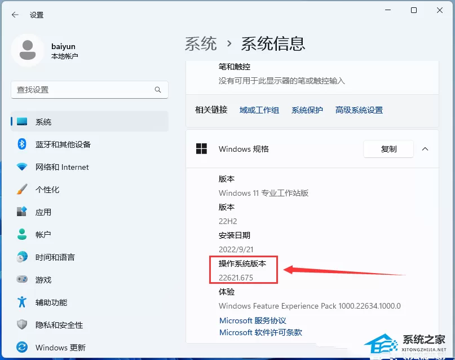Open the 应用 settings page

[90, 212]
